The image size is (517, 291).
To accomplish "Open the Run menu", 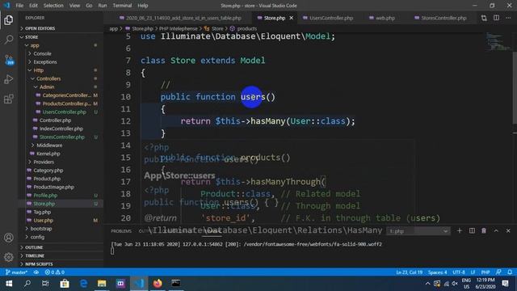I will click(x=103, y=6).
